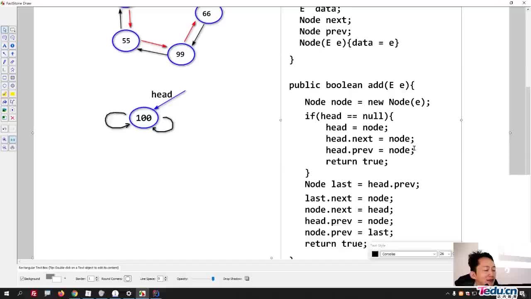531x299 pixels.
Task: Click the line 'public boolean add(E e){'
Action: tap(352, 85)
